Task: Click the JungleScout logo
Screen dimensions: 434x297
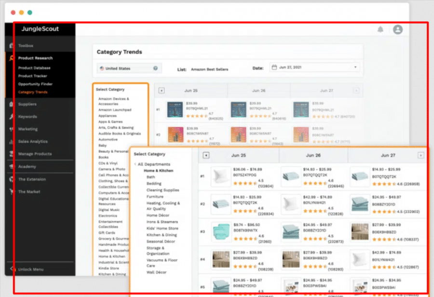Action: [x=40, y=29]
